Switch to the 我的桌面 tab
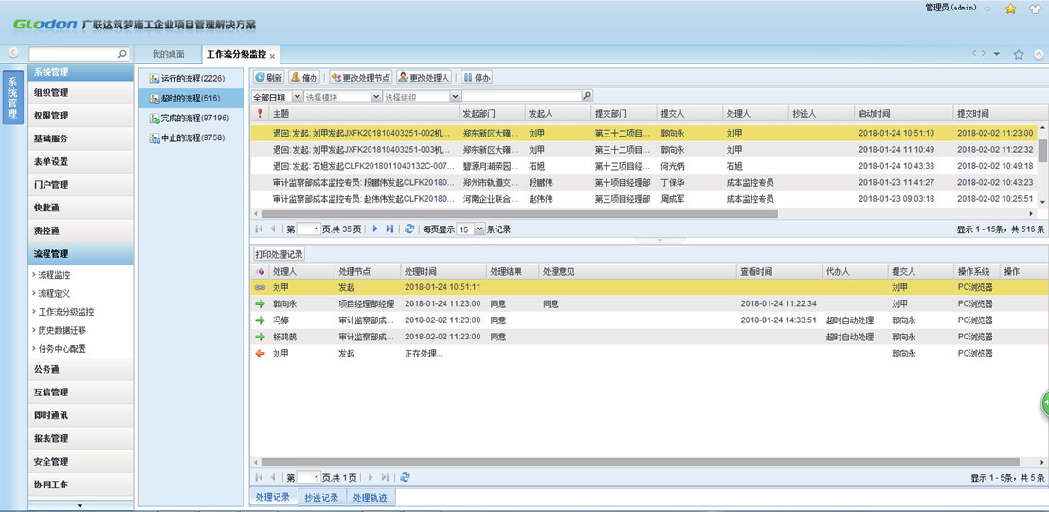The width and height of the screenshot is (1049, 512). 169,55
